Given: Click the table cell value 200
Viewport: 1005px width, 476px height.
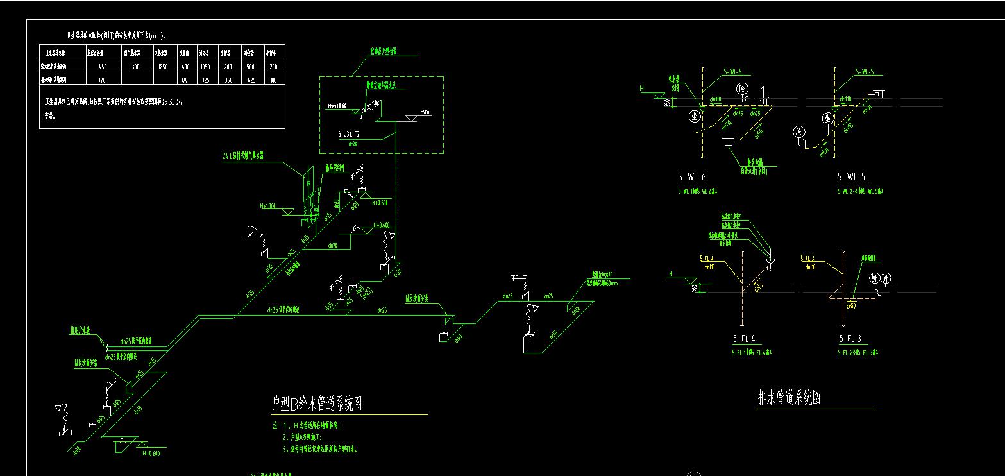Looking at the screenshot, I should click(227, 67).
